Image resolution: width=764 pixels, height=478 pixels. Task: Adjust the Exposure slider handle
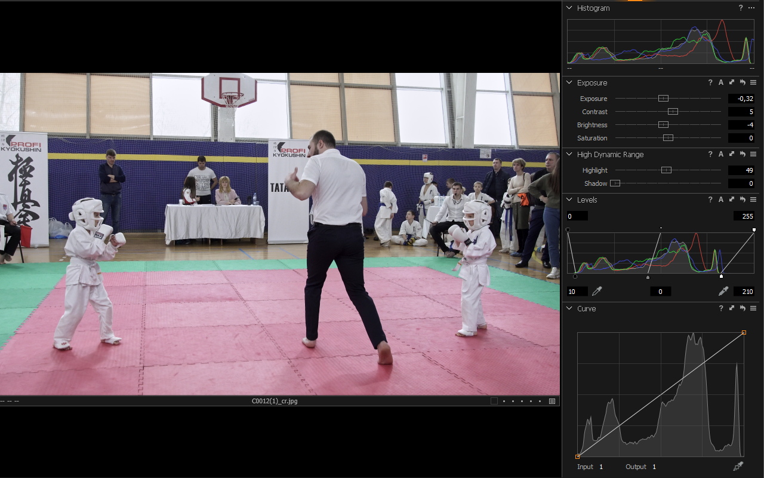[663, 99]
